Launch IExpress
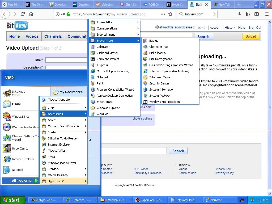Viewport: 272px width, 204px height. 114,65
